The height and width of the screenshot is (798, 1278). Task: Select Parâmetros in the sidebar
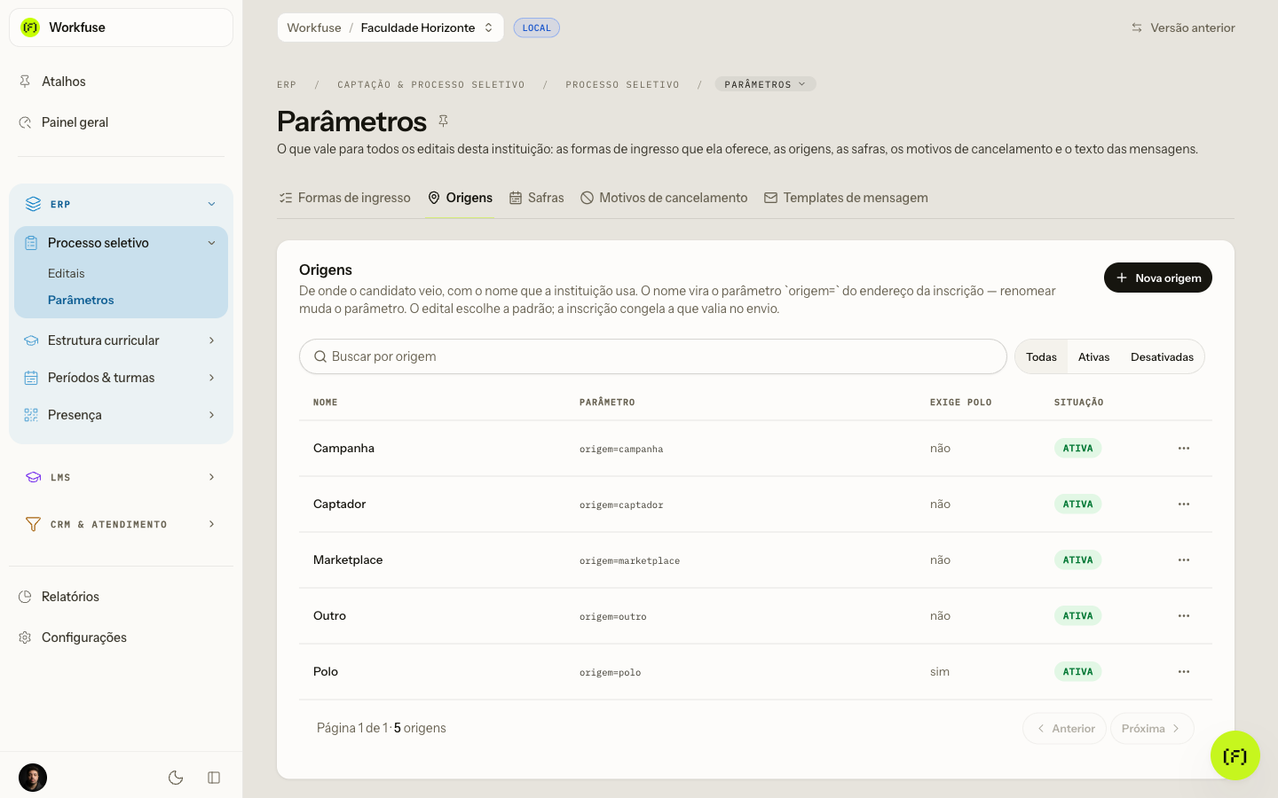click(x=81, y=300)
